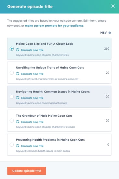This screenshot has width=119, height=179.
Task: Edit the Navigating Health: Common Issues title text
Action: (53, 92)
